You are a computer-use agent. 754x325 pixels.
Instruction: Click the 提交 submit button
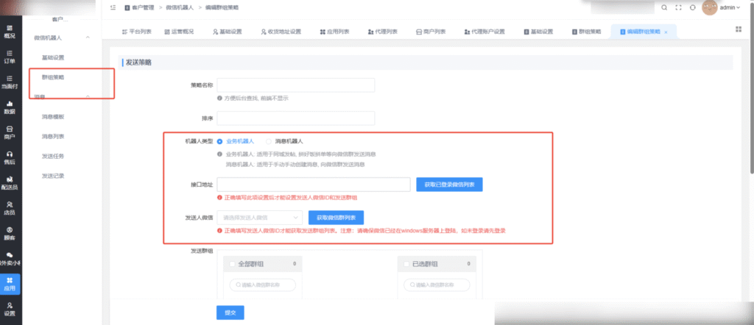pos(230,312)
